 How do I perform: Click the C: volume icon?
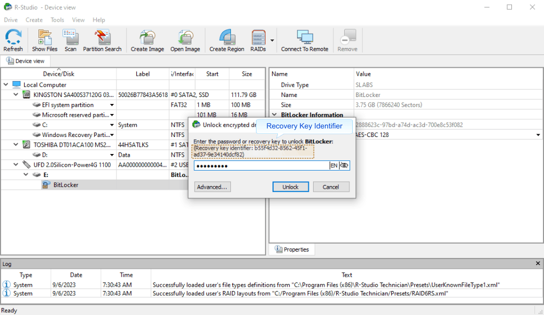(36, 125)
